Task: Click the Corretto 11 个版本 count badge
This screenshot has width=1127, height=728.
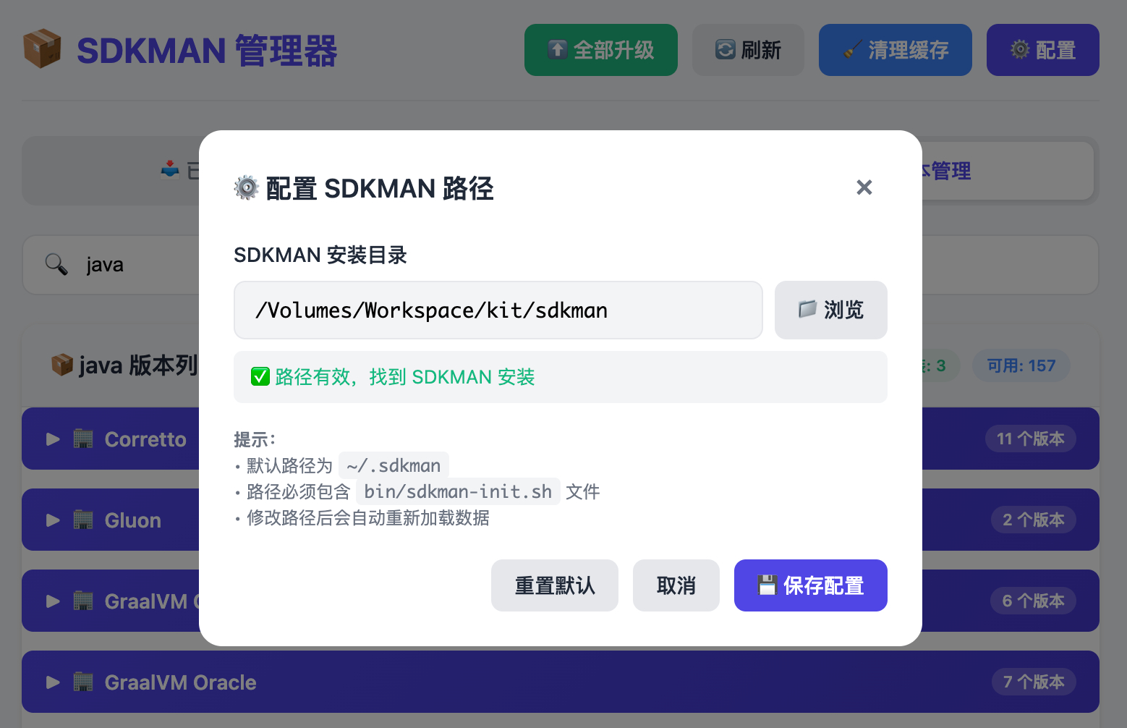Action: coord(1030,439)
